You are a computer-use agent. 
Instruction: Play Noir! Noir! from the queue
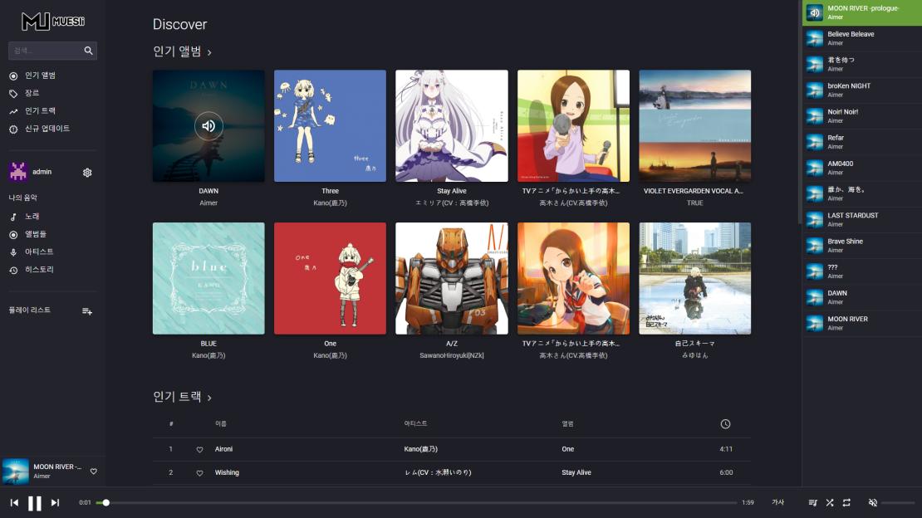[862, 116]
